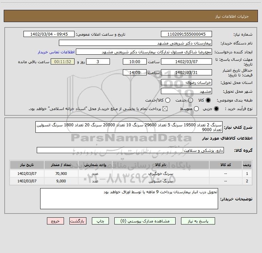Open مشاهده مدارک پیوستی attachments
This screenshot has width=262, height=253.
[x=146, y=221]
